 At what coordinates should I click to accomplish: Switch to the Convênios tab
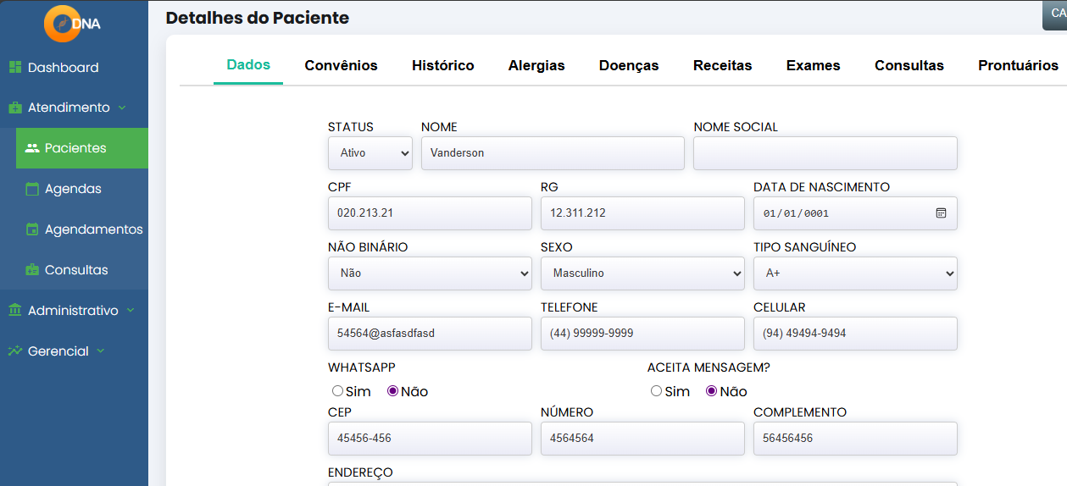point(341,65)
